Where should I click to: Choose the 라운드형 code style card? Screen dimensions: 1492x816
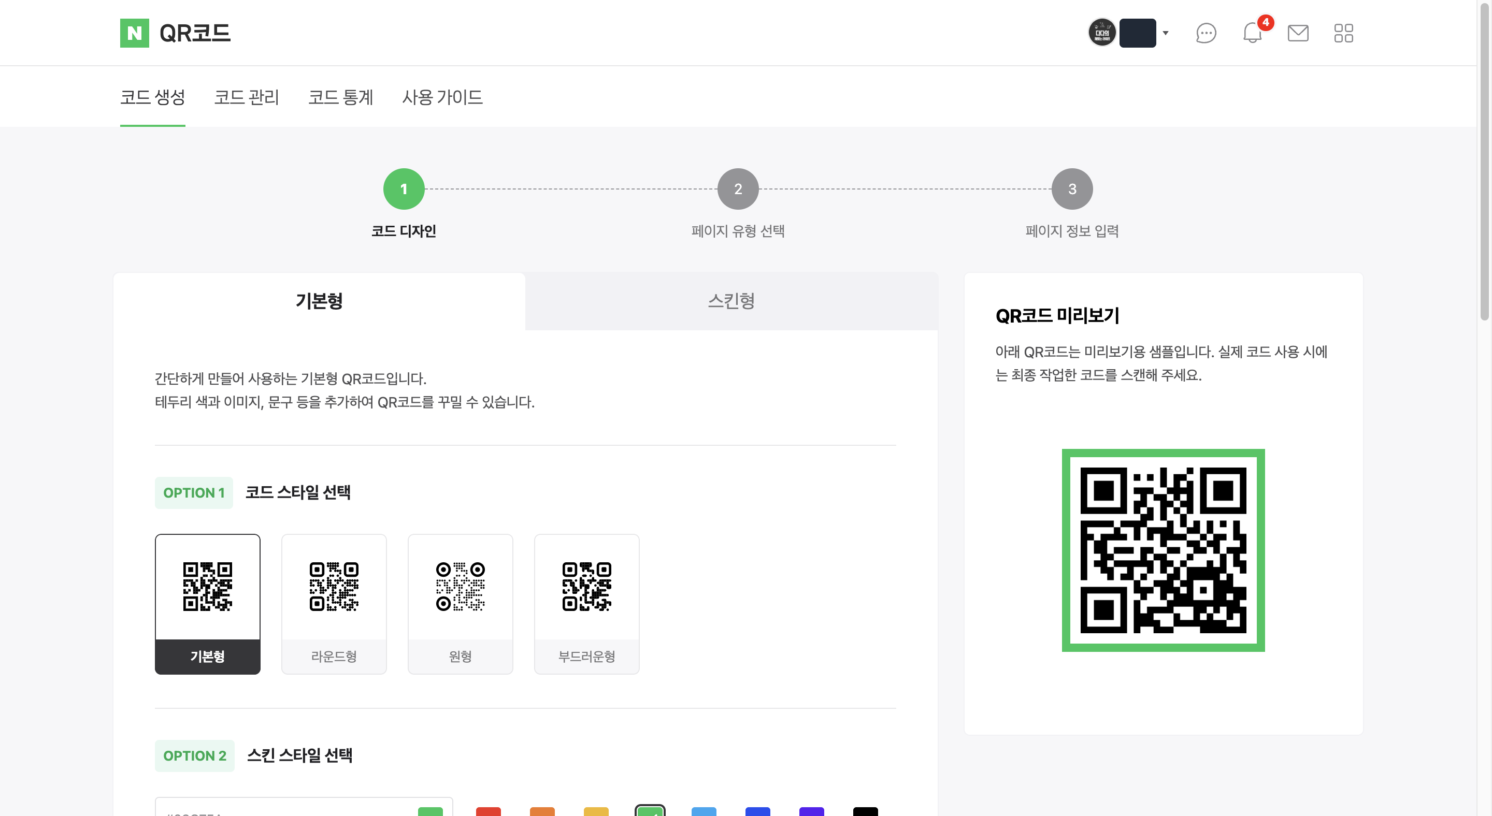(334, 604)
